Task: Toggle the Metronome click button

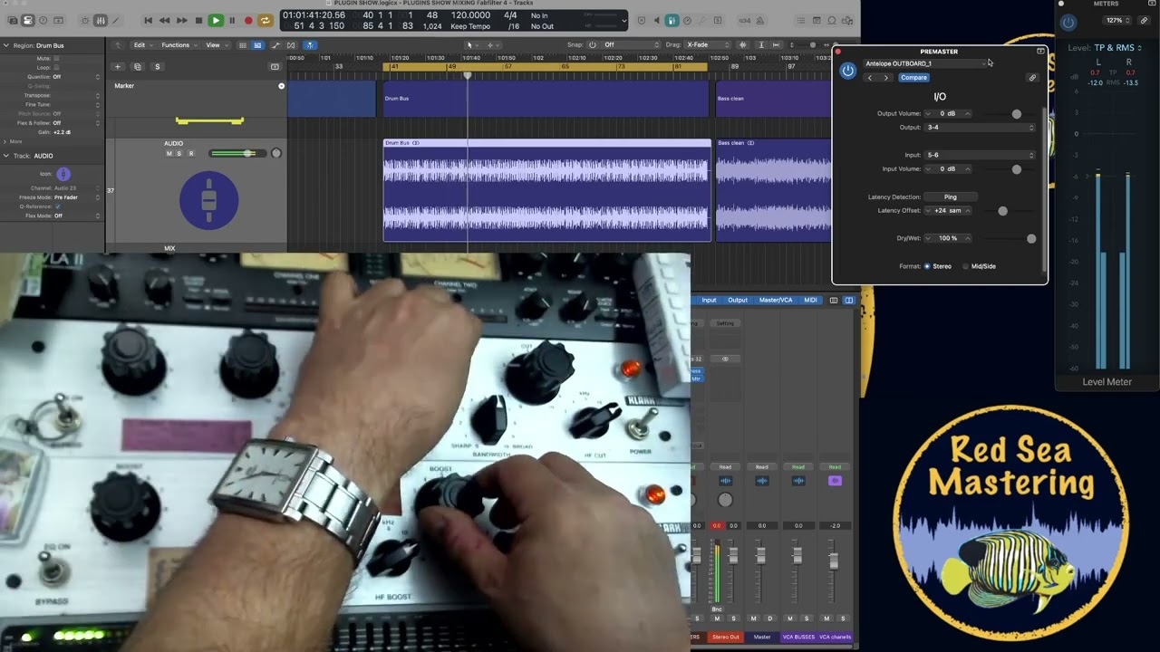Action: tap(762, 20)
